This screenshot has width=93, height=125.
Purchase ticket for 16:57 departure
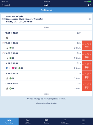point(87,76)
